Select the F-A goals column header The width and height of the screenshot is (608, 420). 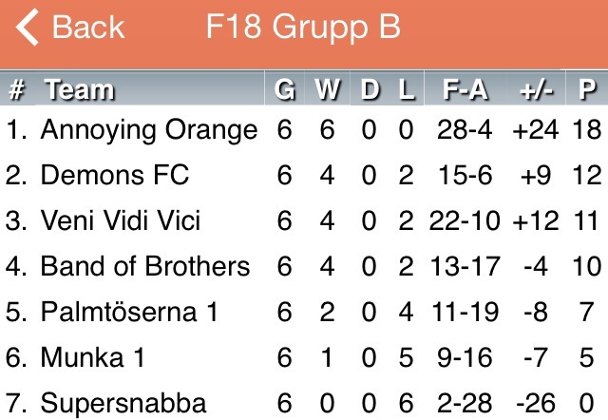coord(465,89)
